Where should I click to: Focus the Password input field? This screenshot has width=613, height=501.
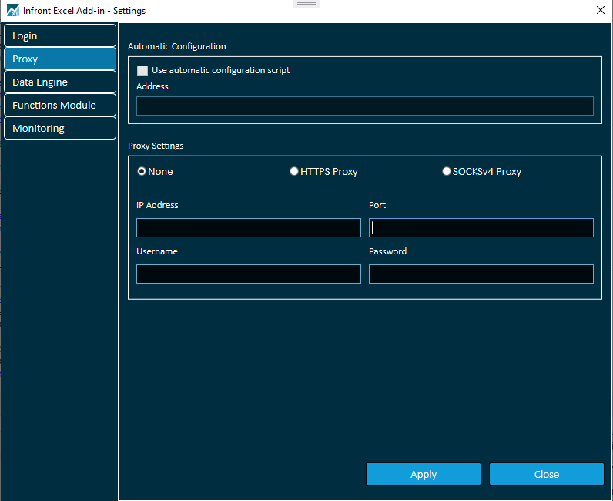[481, 274]
